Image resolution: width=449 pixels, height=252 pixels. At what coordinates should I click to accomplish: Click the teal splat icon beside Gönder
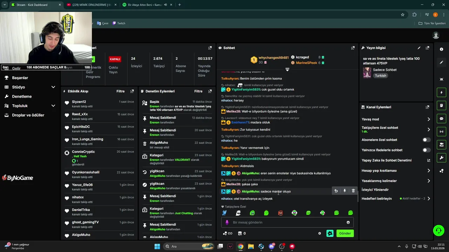coord(330,233)
